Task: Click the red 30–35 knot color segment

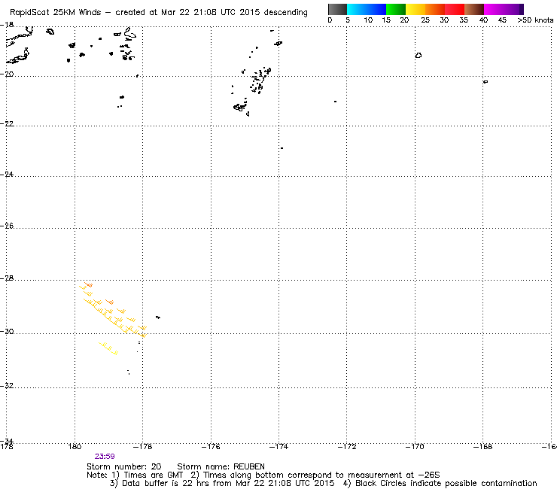Action: pos(455,9)
